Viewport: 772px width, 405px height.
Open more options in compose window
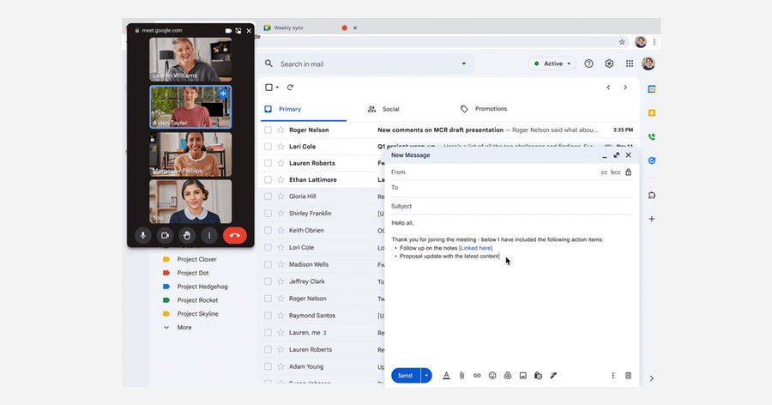(x=612, y=376)
